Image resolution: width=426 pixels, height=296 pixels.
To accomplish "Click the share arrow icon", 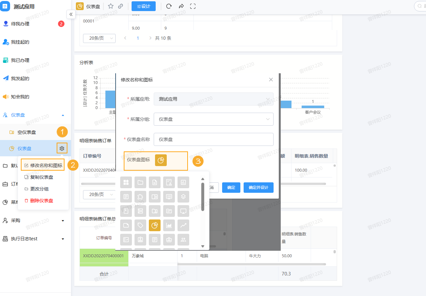I will (x=181, y=6).
